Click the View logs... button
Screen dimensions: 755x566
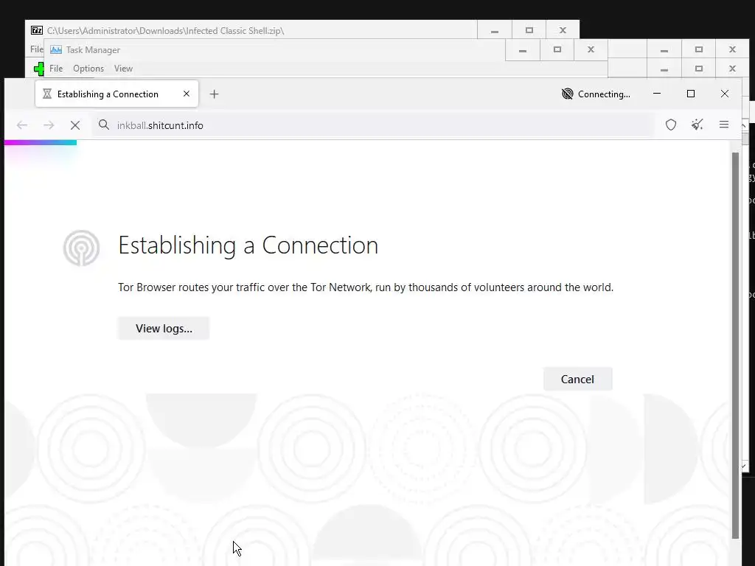click(x=164, y=328)
